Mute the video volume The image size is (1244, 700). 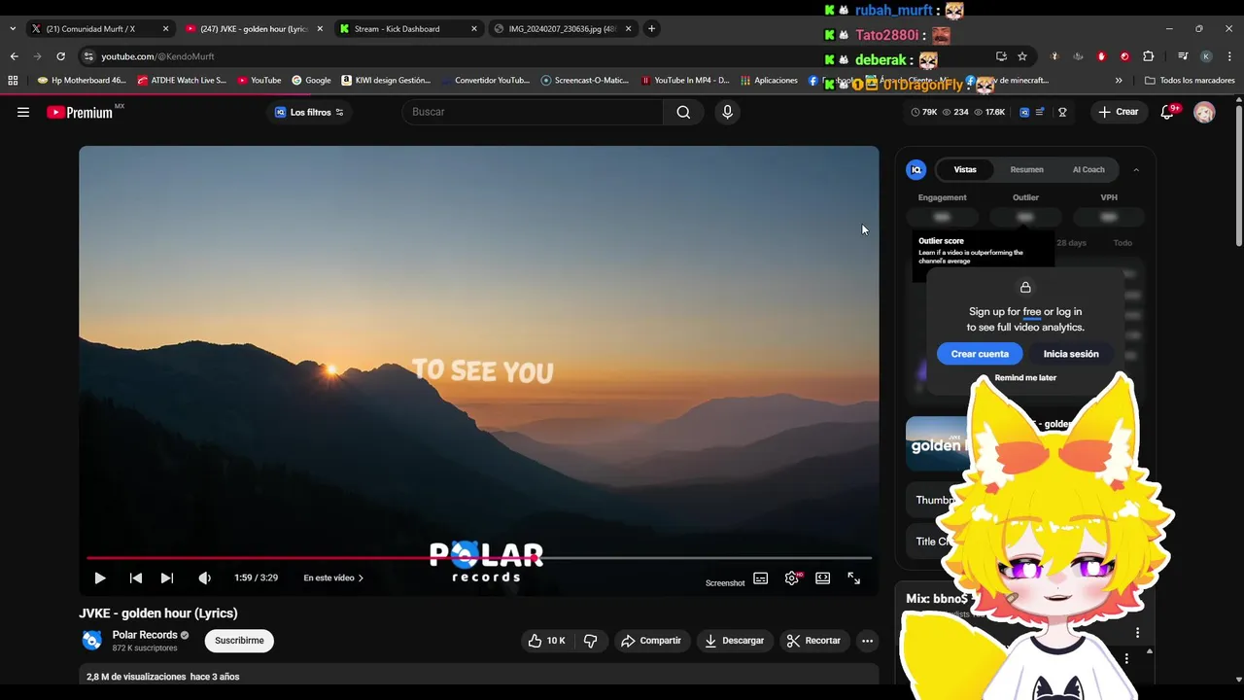click(x=204, y=577)
